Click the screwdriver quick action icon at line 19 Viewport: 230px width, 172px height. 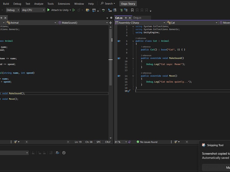(129, 91)
